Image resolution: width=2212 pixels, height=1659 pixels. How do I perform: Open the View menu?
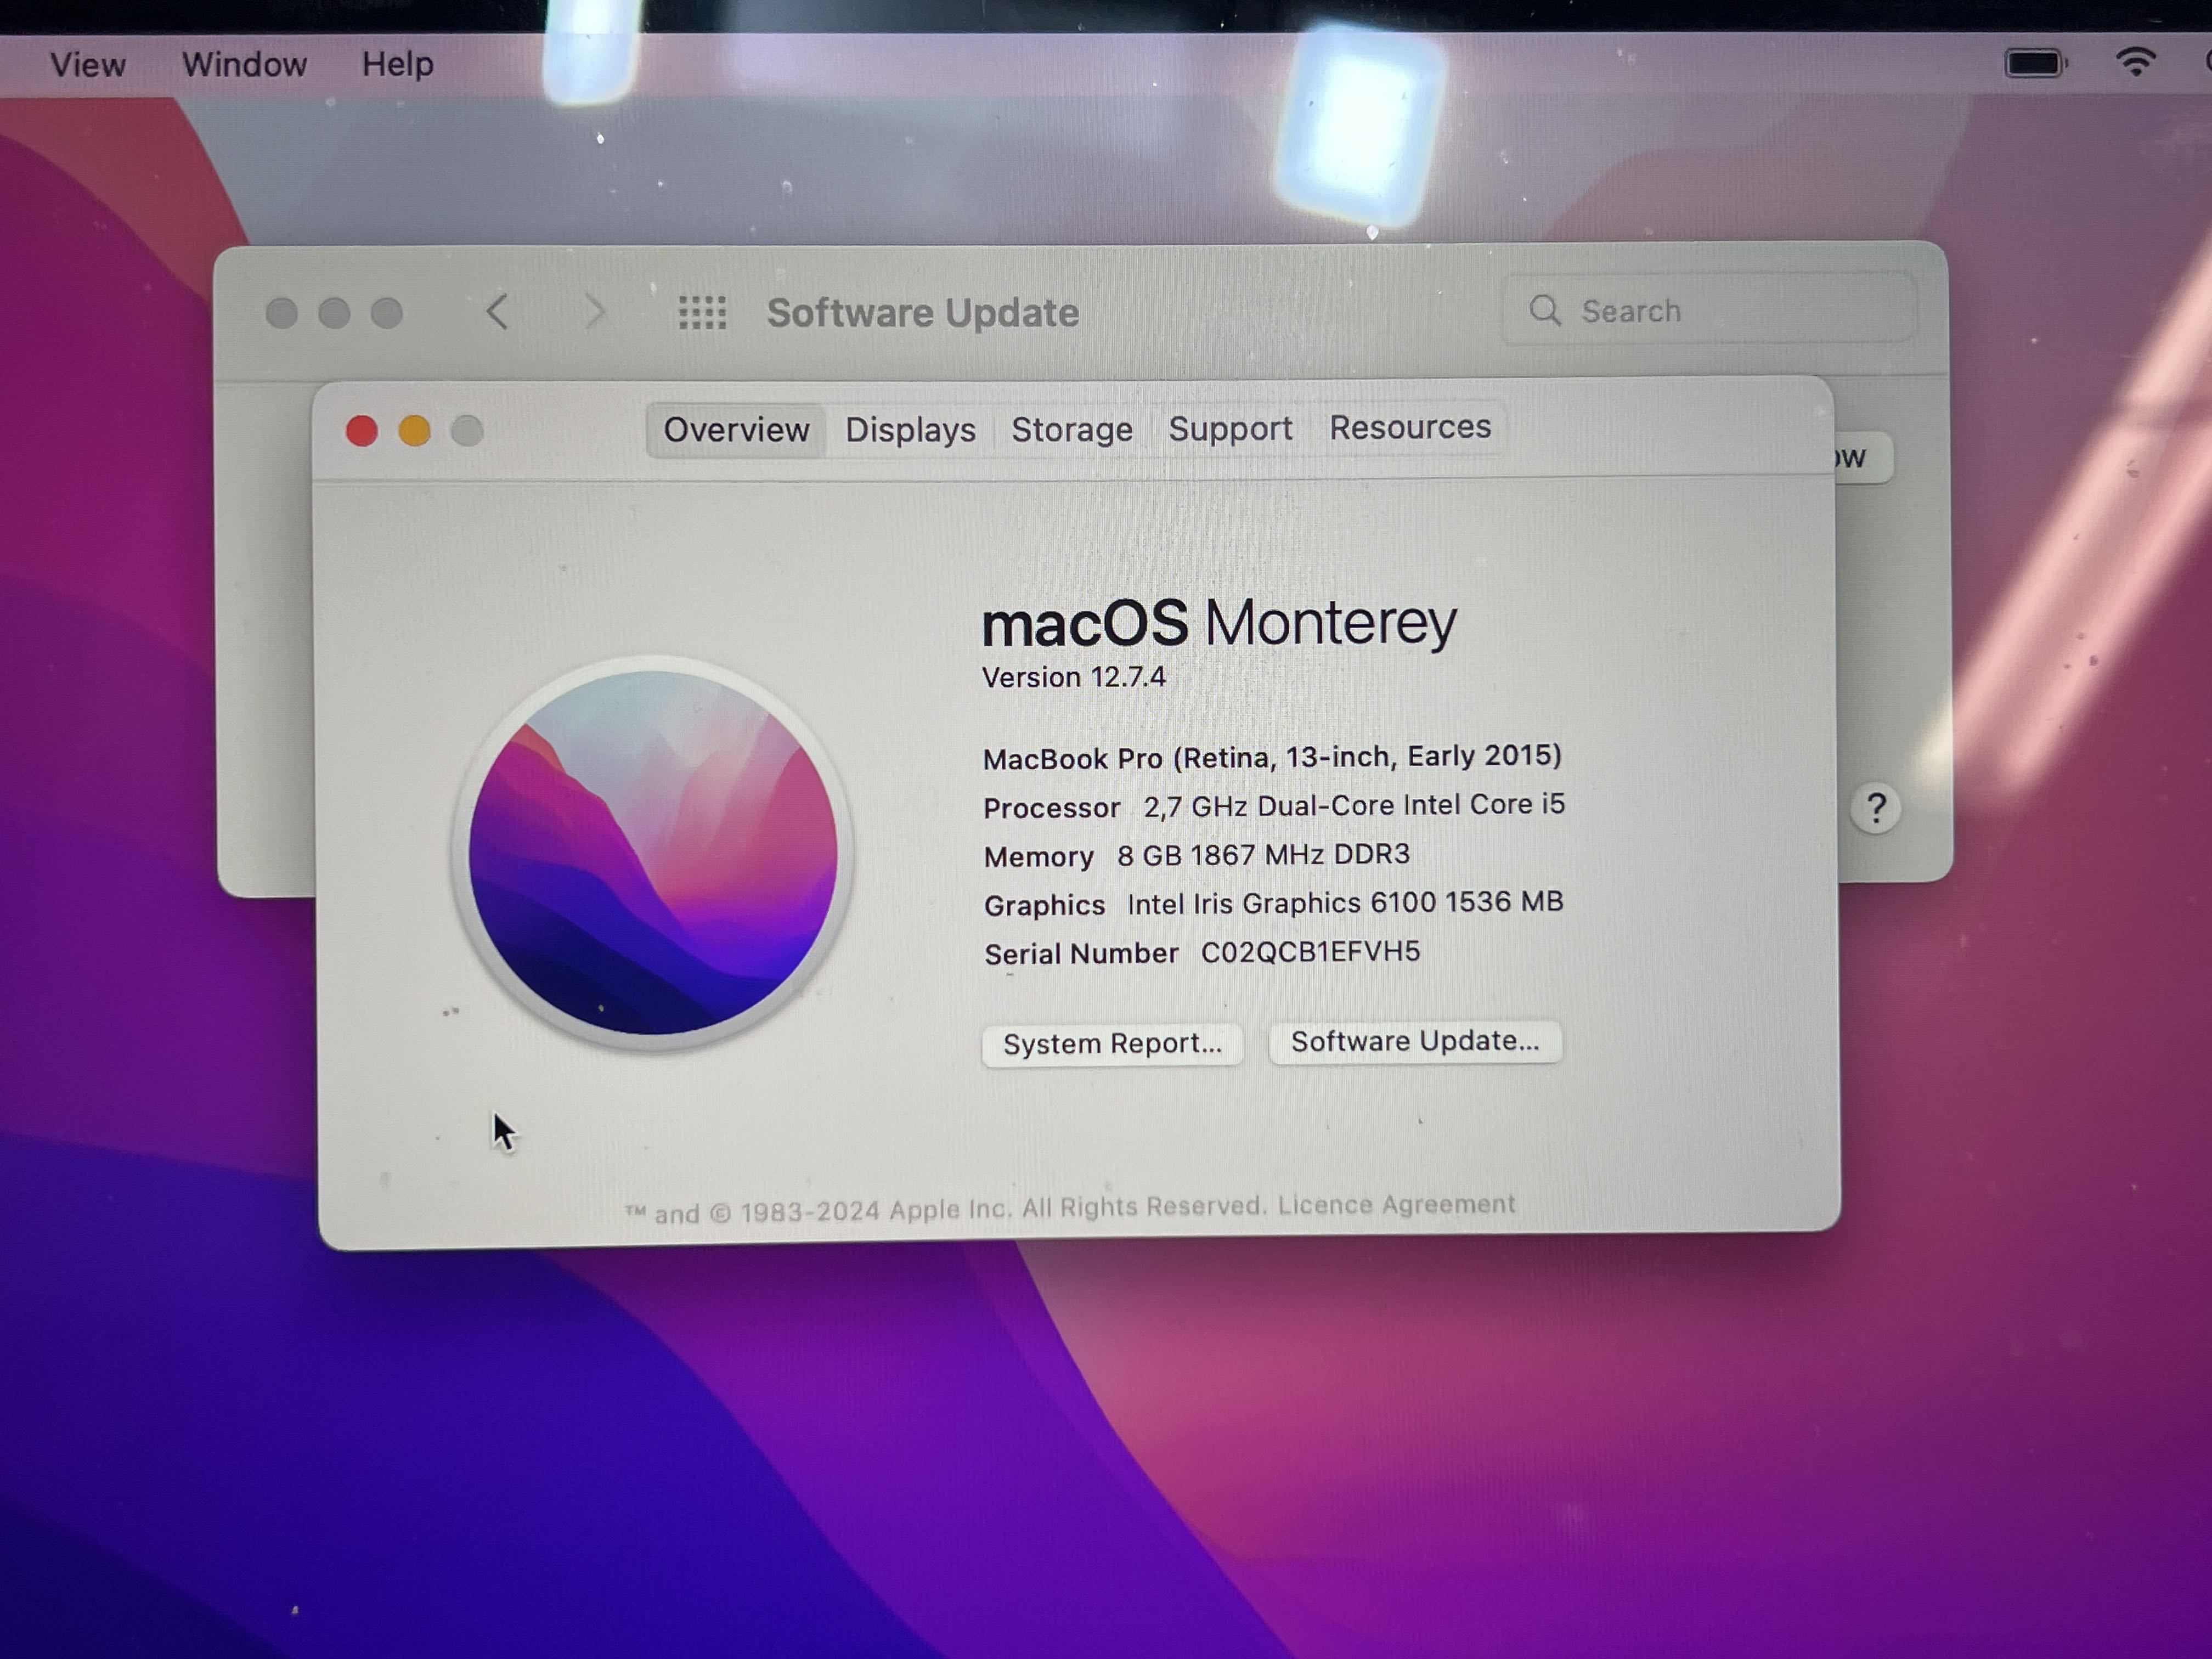[x=88, y=65]
